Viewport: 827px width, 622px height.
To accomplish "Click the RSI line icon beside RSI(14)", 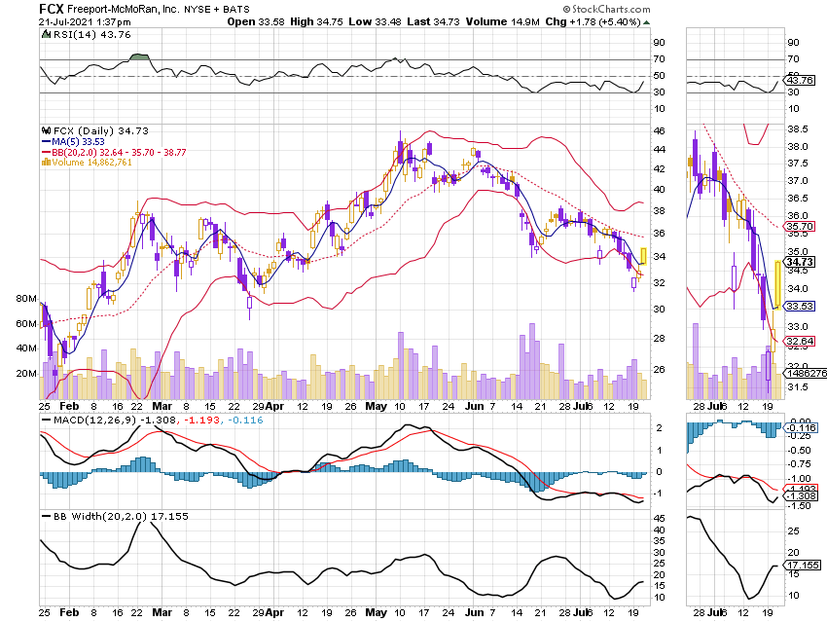I will pos(47,35).
